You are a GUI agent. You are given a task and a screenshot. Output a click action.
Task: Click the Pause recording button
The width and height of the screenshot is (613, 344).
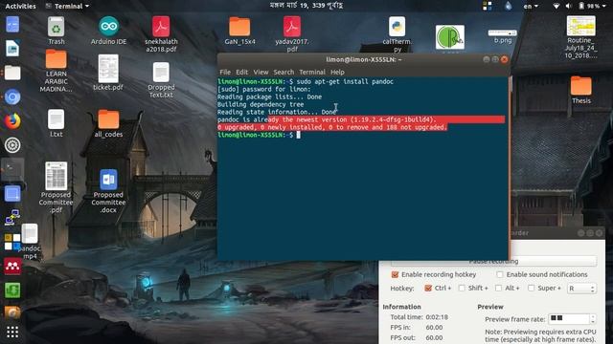494,261
